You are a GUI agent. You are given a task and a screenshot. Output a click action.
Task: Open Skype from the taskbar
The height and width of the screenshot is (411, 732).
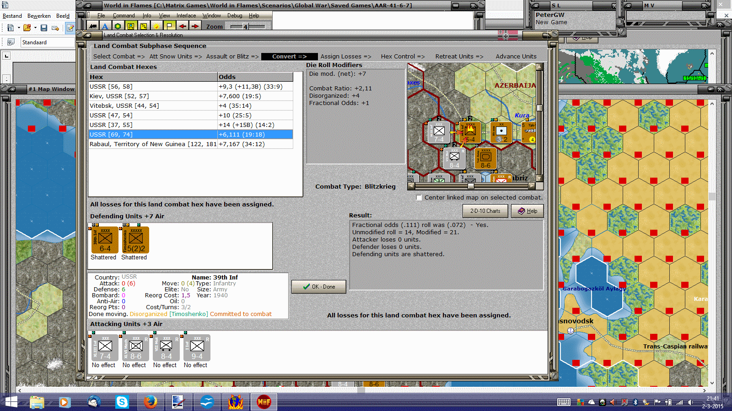[x=122, y=402]
